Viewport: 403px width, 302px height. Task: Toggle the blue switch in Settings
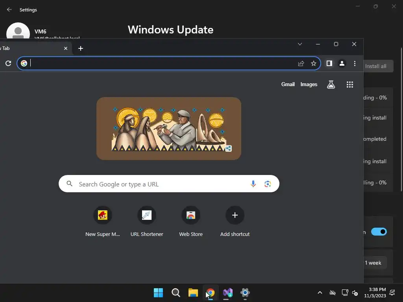point(379,232)
